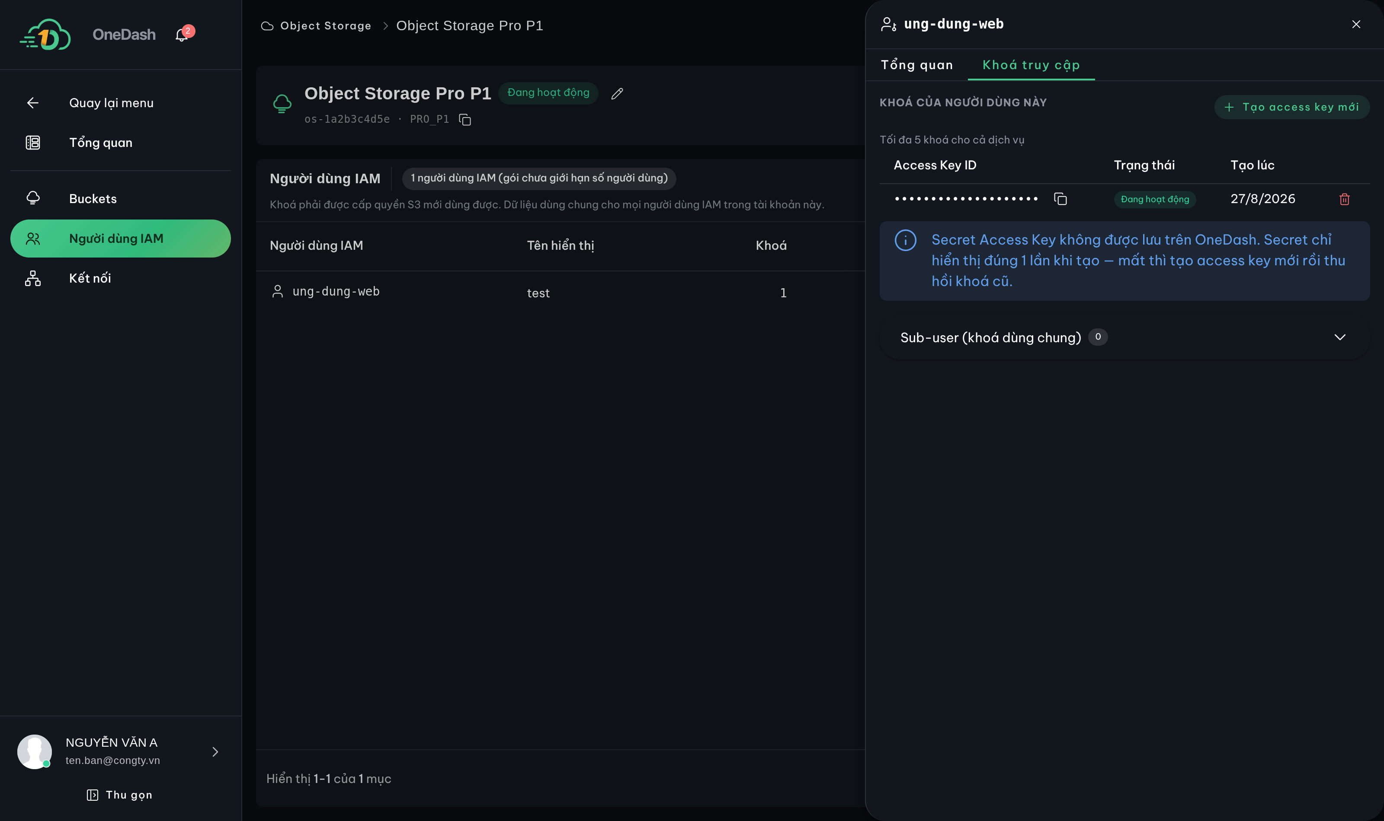The height and width of the screenshot is (821, 1384).
Task: Copy the service ID os-1a2b3c4d5e
Action: click(465, 120)
